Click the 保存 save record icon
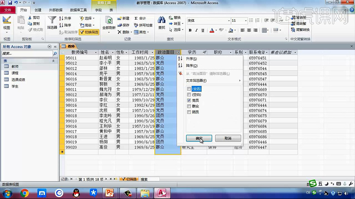The width and height of the screenshot is (355, 199). [x=119, y=25]
